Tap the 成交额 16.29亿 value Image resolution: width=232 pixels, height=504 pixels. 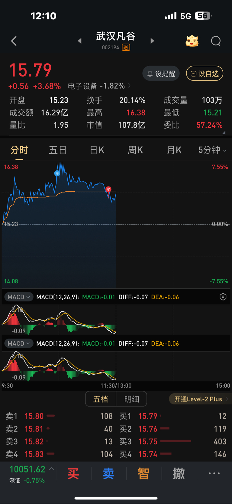pyautogui.click(x=55, y=113)
